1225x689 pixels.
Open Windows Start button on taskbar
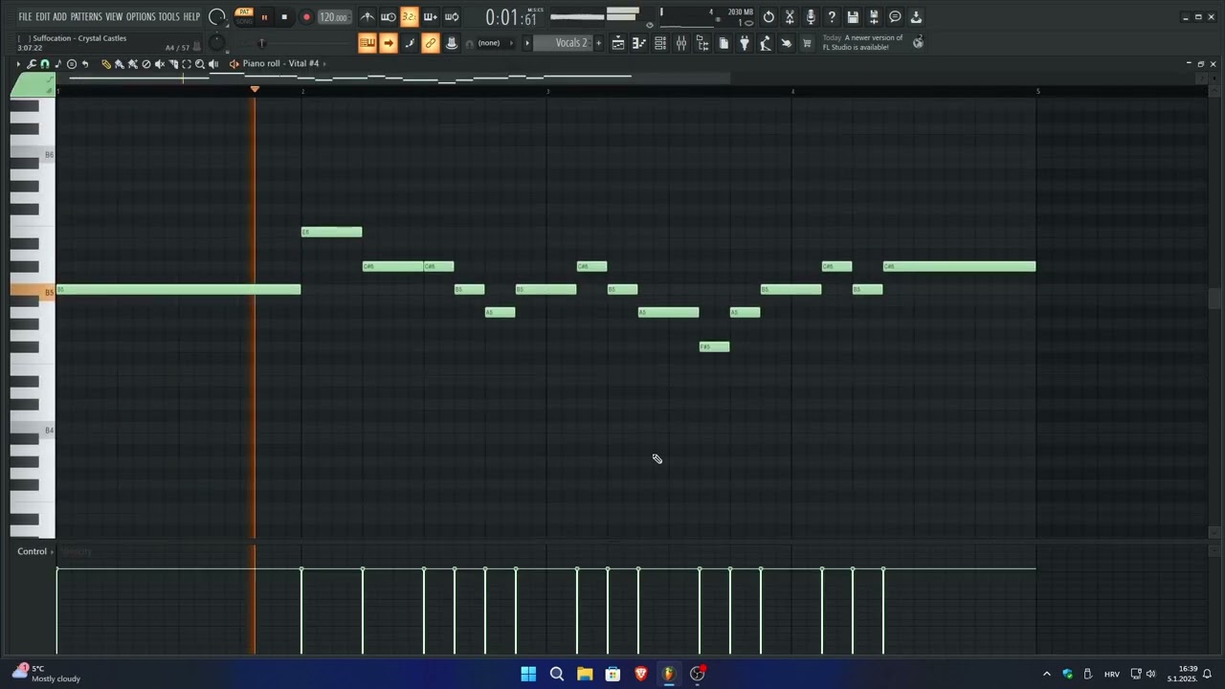pyautogui.click(x=528, y=674)
